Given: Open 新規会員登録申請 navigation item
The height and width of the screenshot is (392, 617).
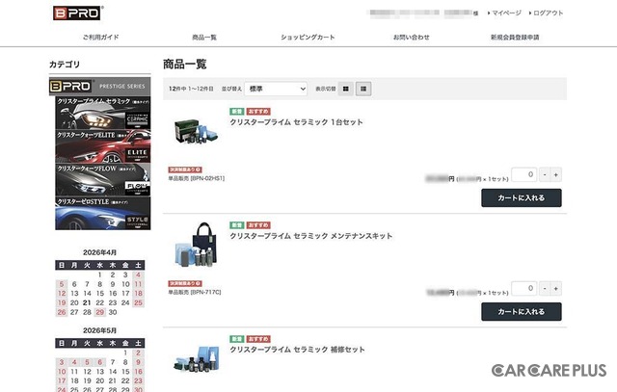Looking at the screenshot, I should tap(515, 37).
